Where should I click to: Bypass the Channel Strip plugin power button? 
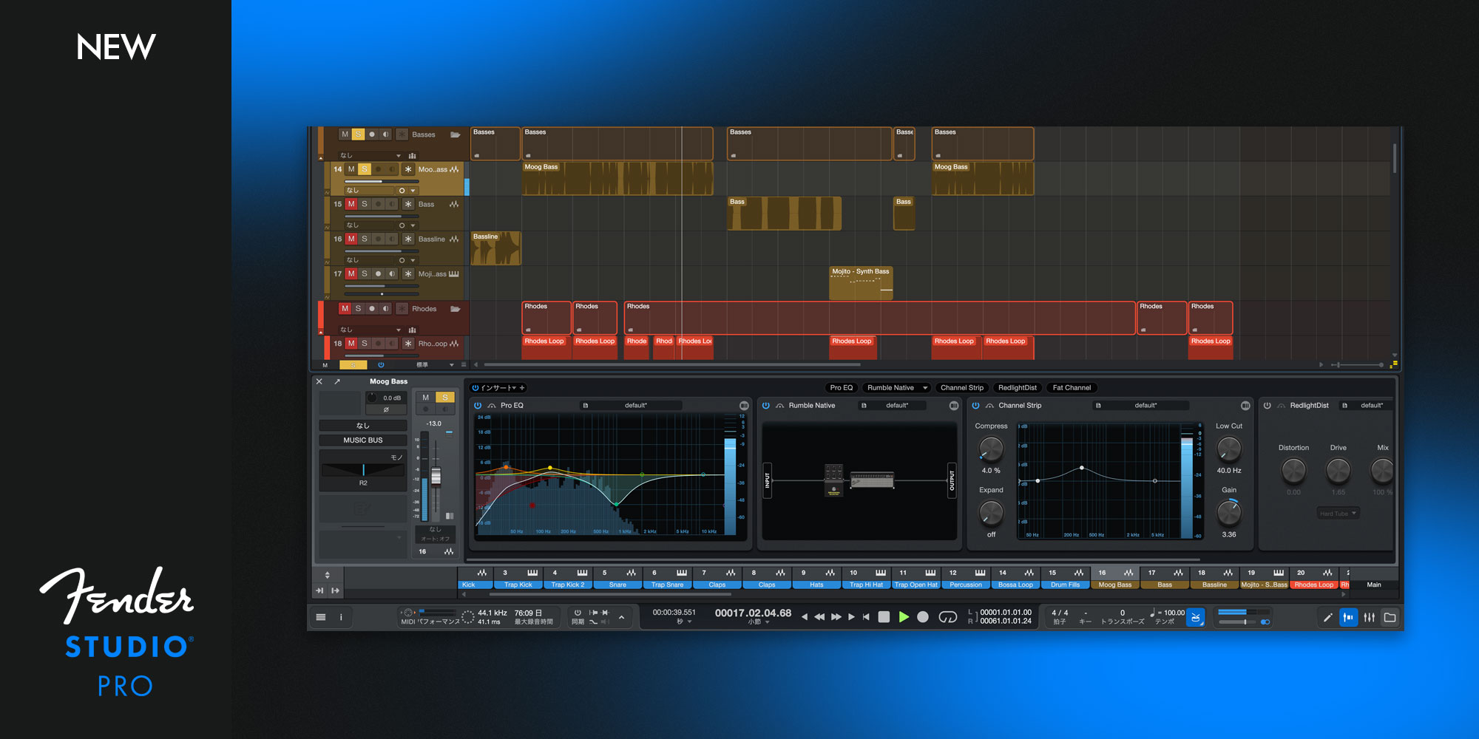tap(975, 406)
